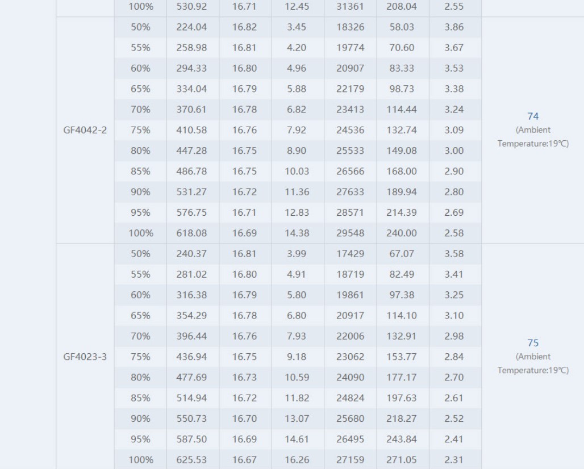The height and width of the screenshot is (469, 584).
Task: Click current value 14.38
Action: point(297,233)
